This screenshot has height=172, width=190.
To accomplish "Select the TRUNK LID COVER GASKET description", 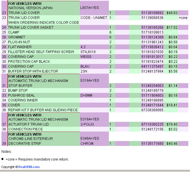I will coord(28,28).
